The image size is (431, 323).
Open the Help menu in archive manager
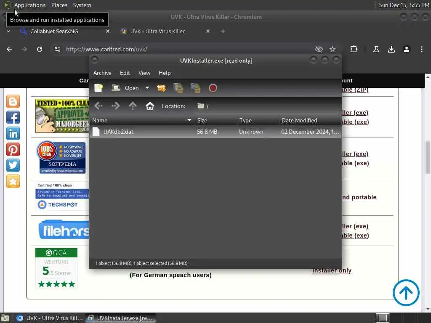[x=165, y=73]
